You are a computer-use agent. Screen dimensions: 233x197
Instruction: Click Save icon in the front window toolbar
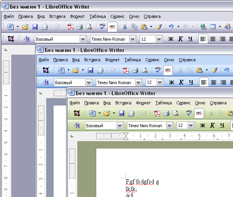122,113
